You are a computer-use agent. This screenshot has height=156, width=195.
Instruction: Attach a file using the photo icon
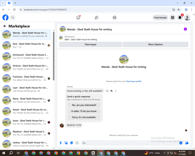tap(66, 143)
